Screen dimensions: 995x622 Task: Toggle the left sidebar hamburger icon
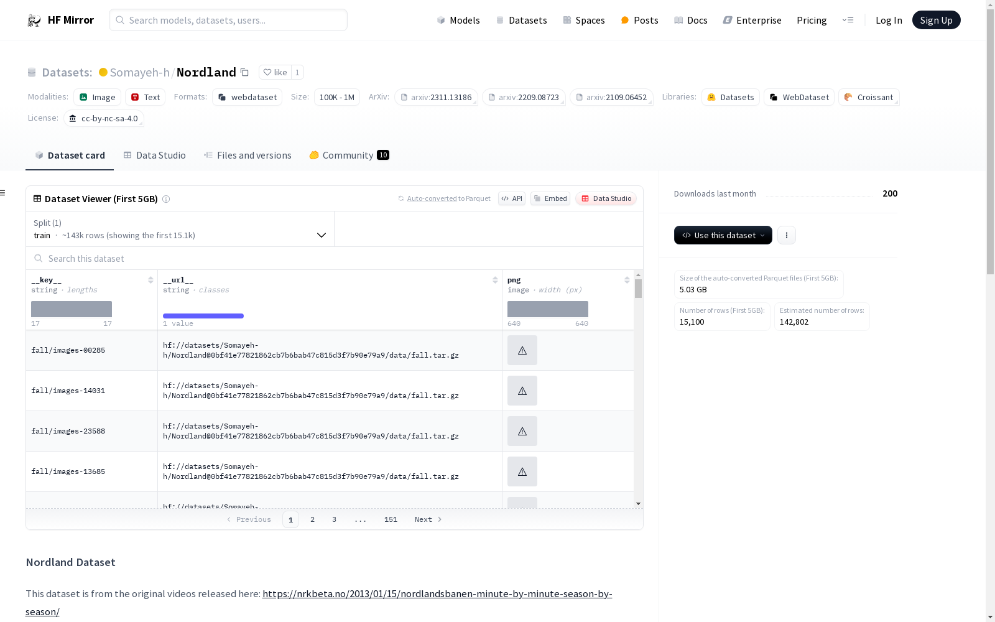3,193
